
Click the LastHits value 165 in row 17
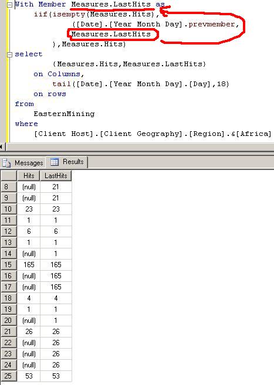pos(56,287)
